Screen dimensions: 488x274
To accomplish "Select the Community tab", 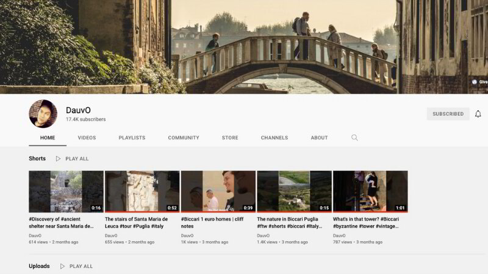I will click(184, 138).
